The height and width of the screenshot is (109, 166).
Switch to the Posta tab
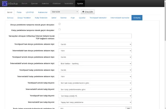(x=19, y=12)
